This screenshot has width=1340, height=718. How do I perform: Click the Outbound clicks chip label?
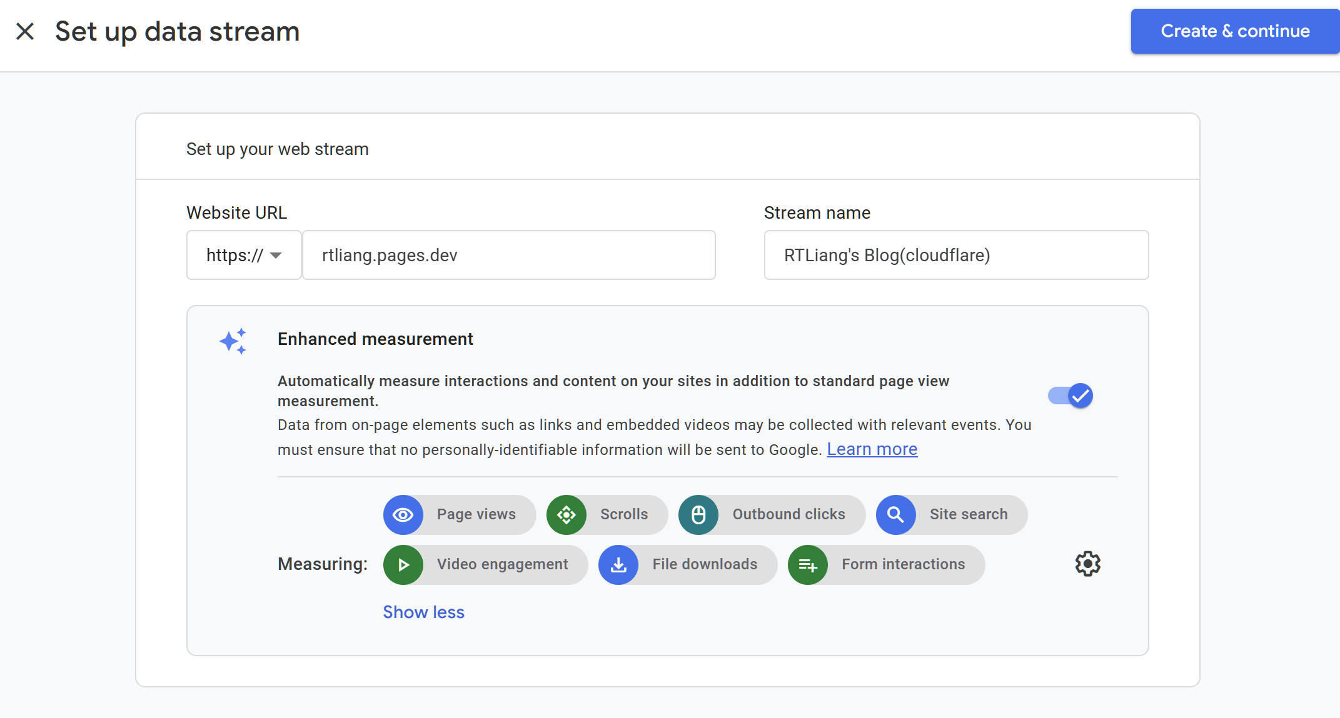[788, 514]
